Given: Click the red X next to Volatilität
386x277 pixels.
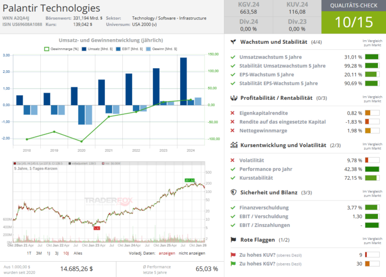Looking at the screenshot, I should coord(233,160).
